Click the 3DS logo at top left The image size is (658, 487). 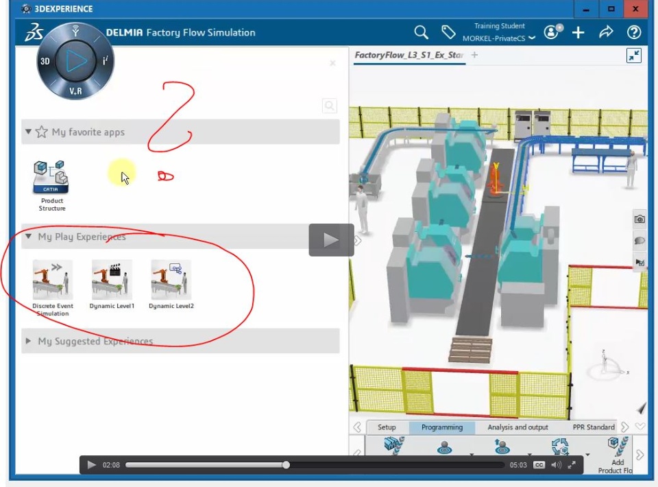coord(34,32)
